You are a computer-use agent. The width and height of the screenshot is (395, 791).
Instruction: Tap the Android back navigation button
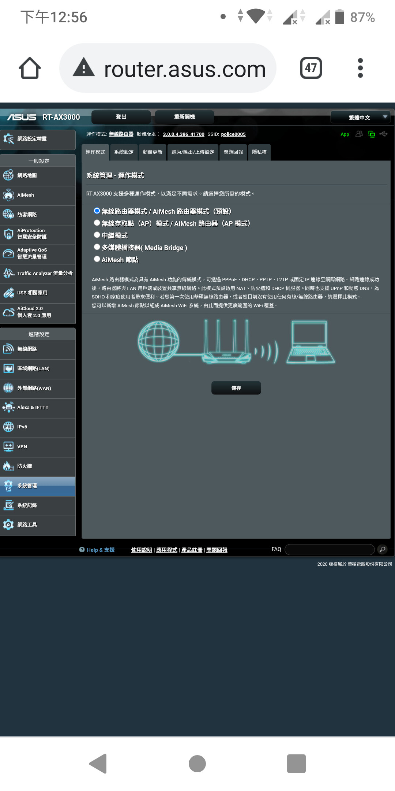click(x=98, y=764)
